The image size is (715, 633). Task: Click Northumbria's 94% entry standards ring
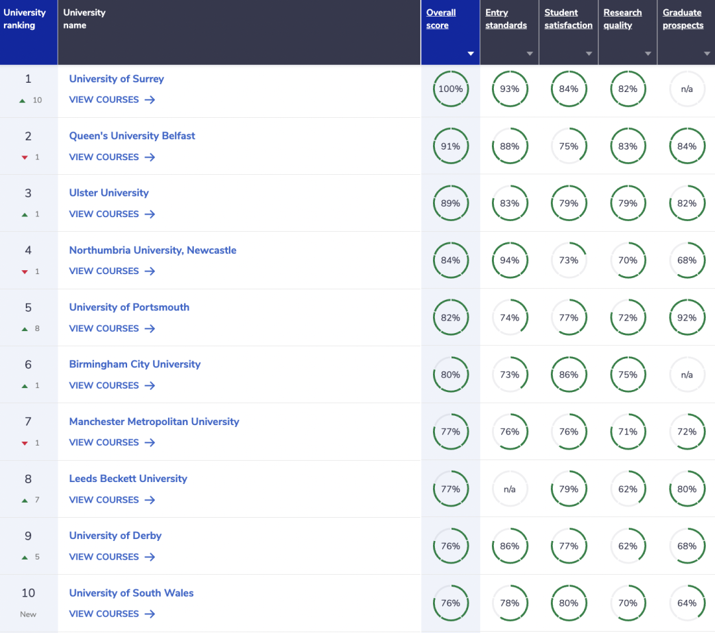509,261
